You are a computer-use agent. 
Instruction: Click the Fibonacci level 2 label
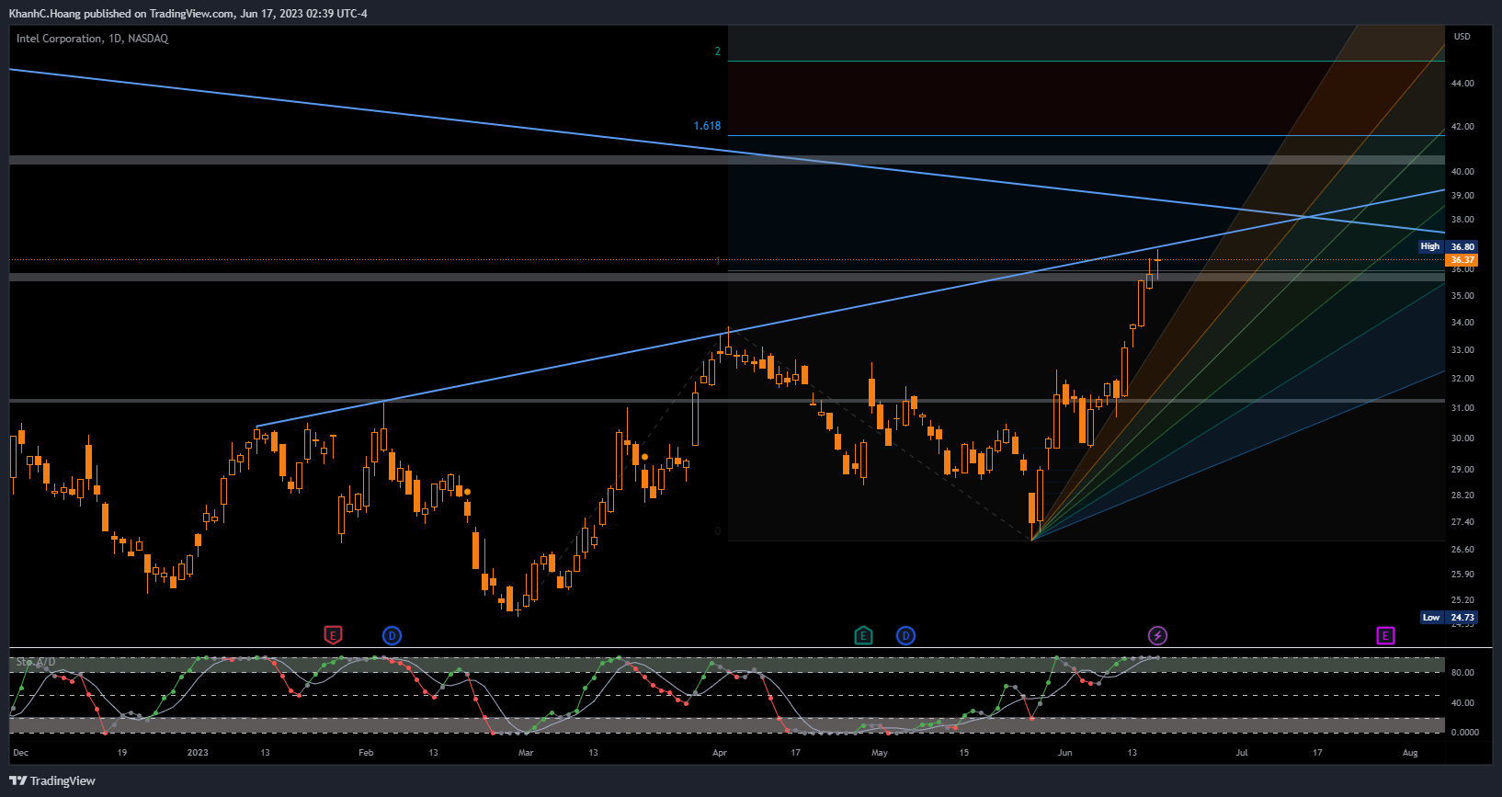pyautogui.click(x=718, y=51)
